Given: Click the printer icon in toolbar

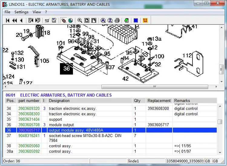Looking at the screenshot, I should click(x=117, y=20).
